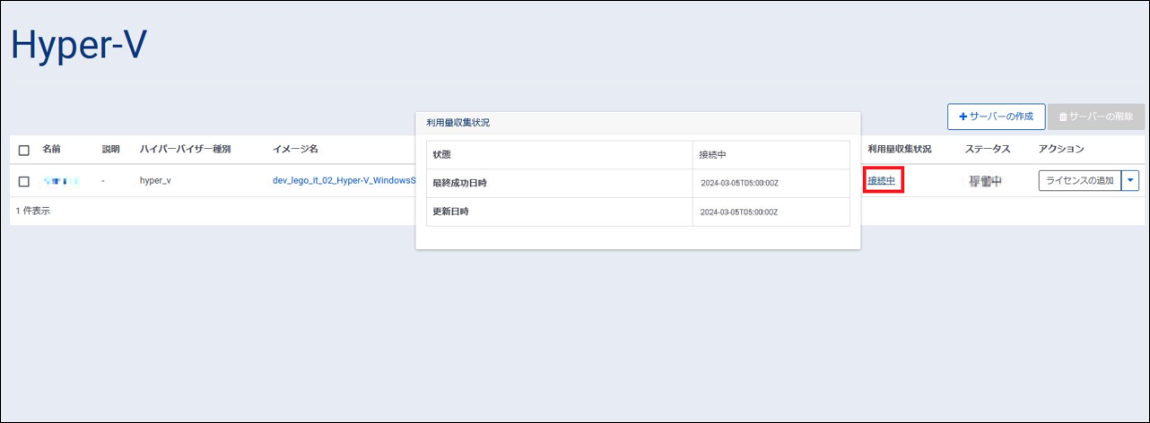Open the dev_lego_it_02_Hyper-V image name link

click(x=344, y=181)
